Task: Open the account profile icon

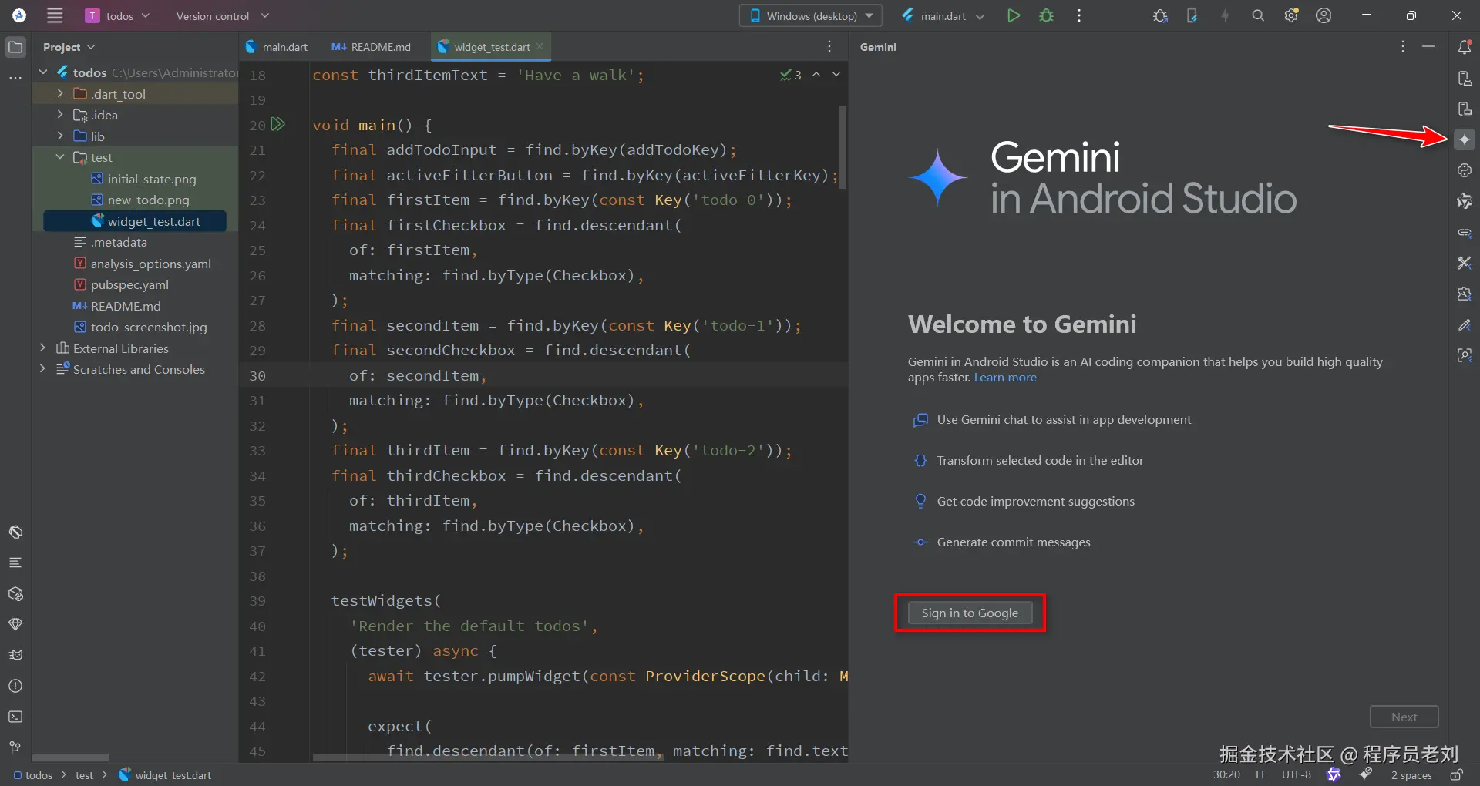Action: [x=1324, y=15]
